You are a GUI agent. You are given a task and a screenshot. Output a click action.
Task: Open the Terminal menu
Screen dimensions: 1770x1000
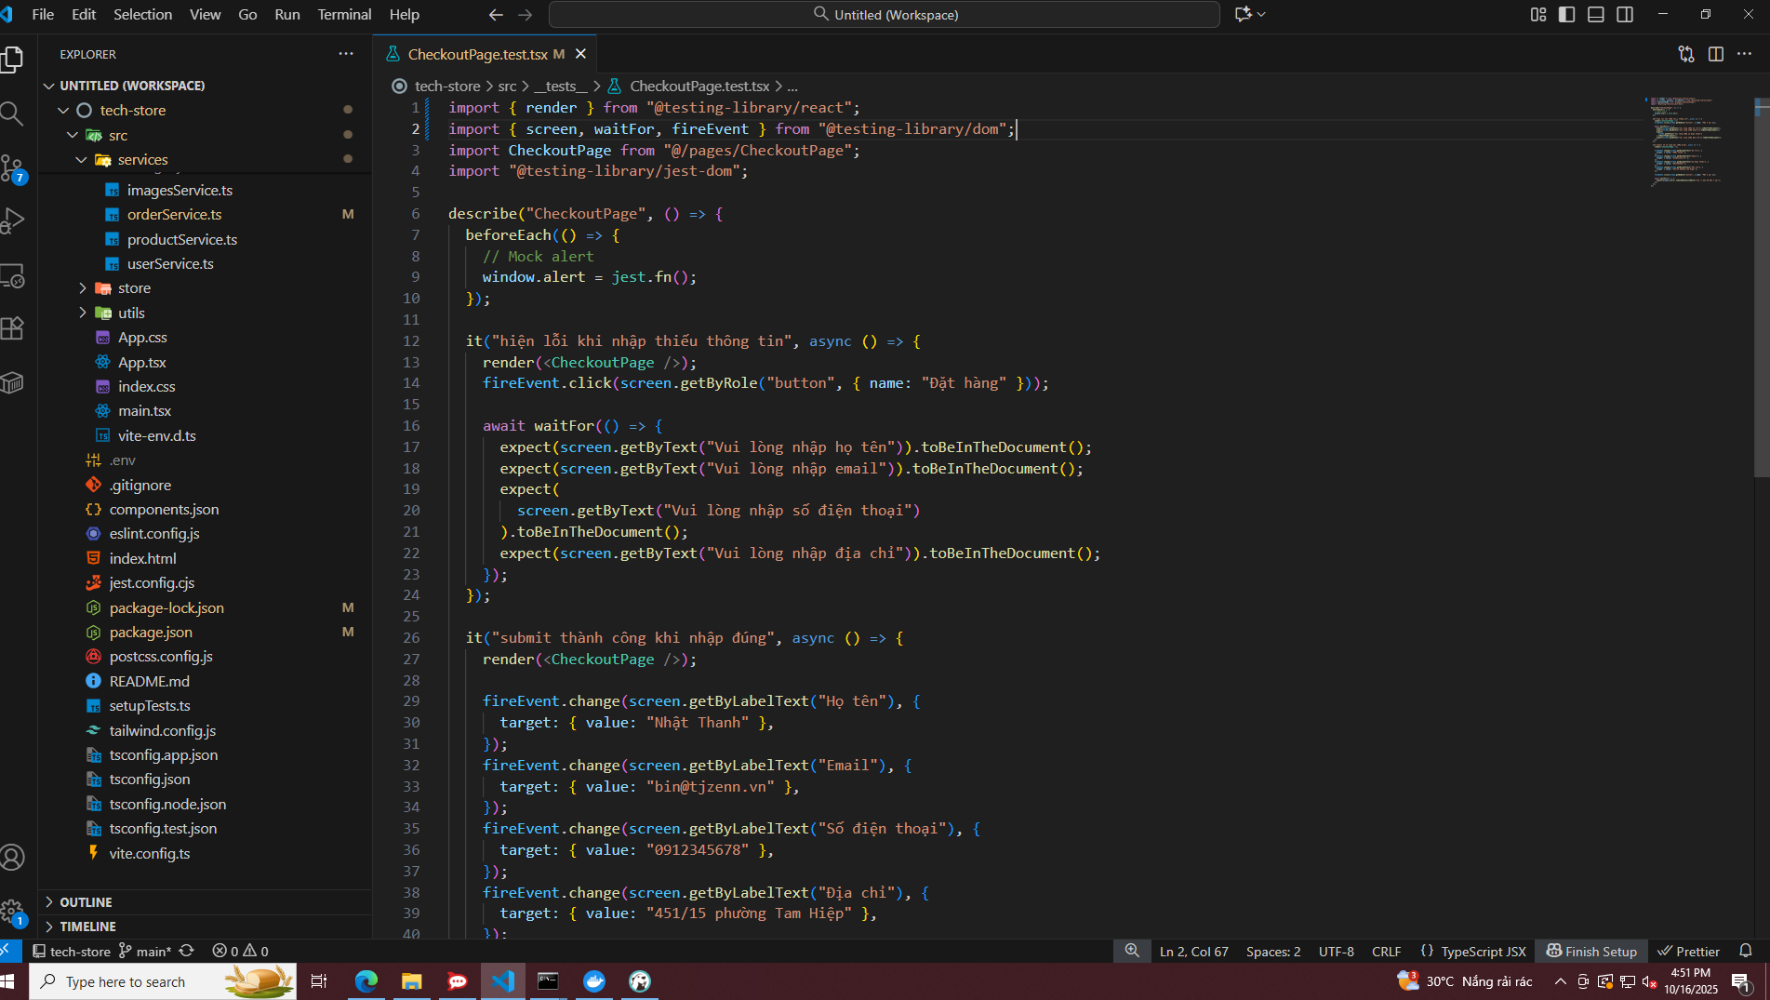(x=343, y=14)
